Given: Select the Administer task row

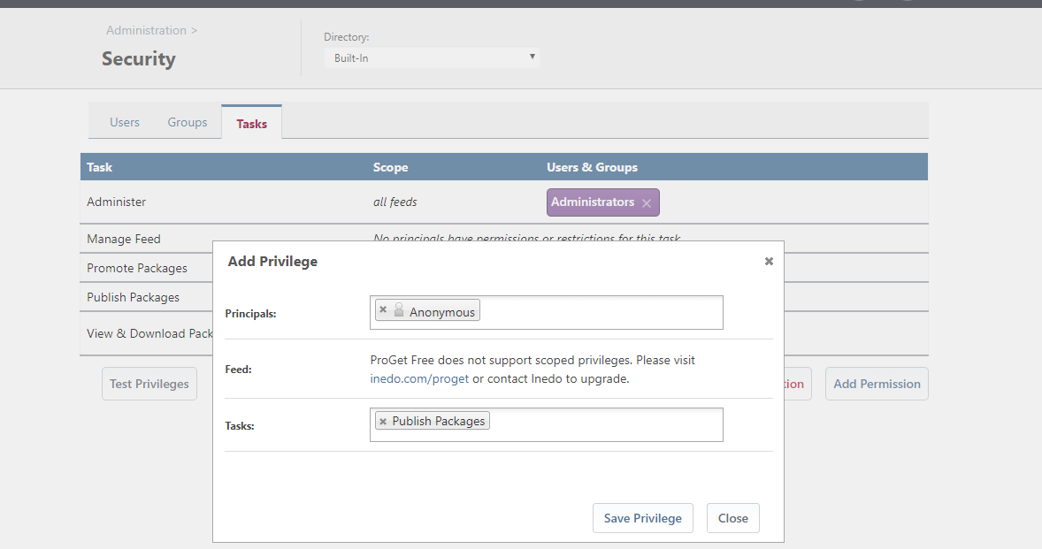Looking at the screenshot, I should (x=503, y=202).
